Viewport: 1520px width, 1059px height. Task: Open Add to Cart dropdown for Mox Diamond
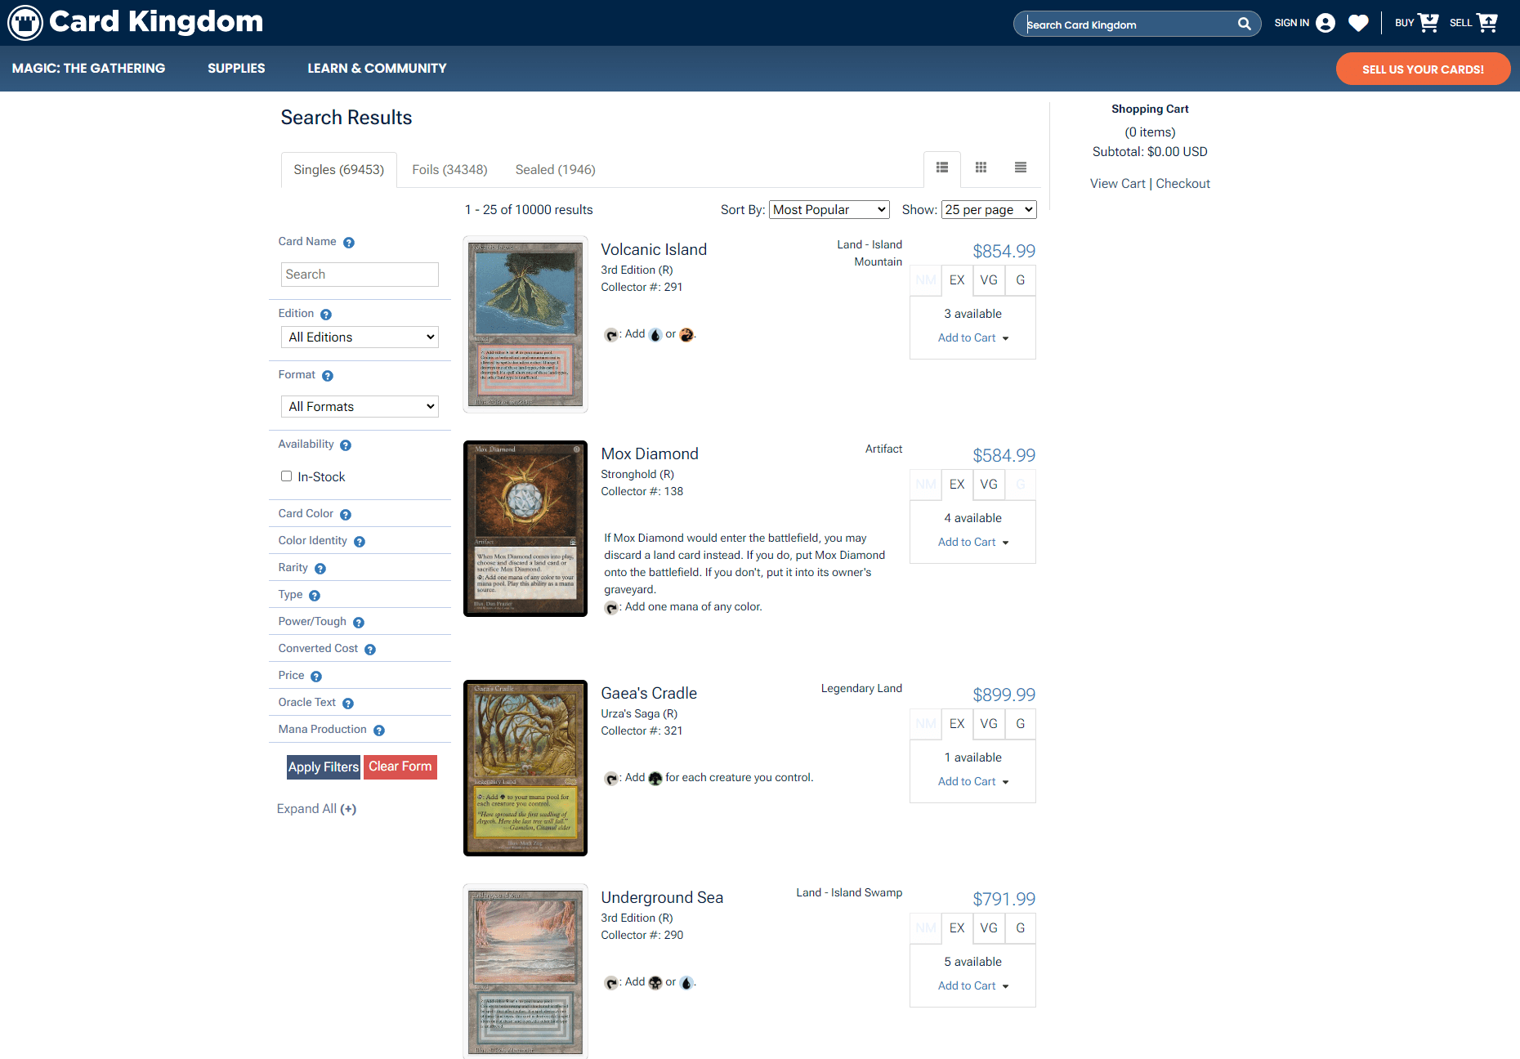(973, 543)
